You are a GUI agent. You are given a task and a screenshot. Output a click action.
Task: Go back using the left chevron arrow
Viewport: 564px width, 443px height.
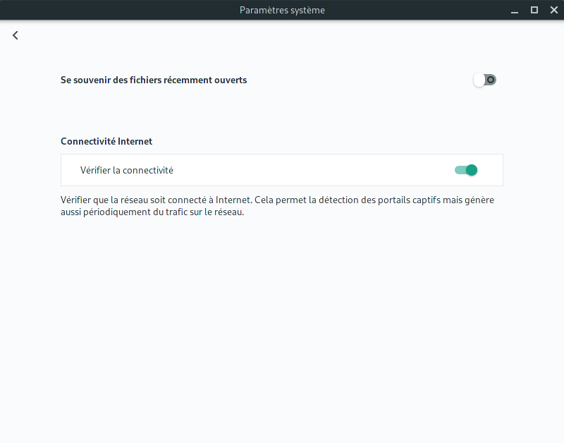[x=15, y=35]
